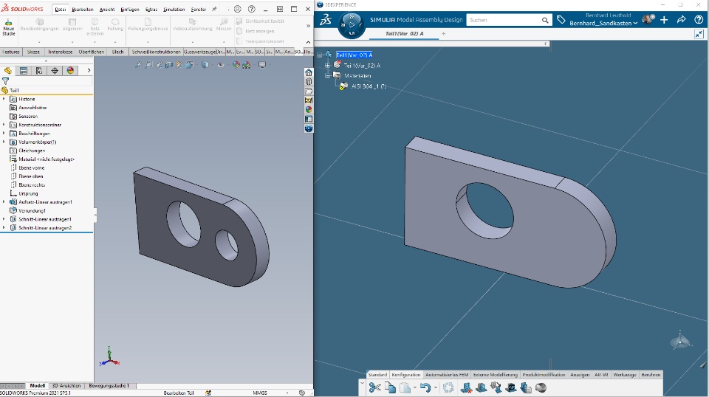The width and height of the screenshot is (709, 397).
Task: Open the help question mark in 3DEXPERIENCE
Action: point(699,20)
